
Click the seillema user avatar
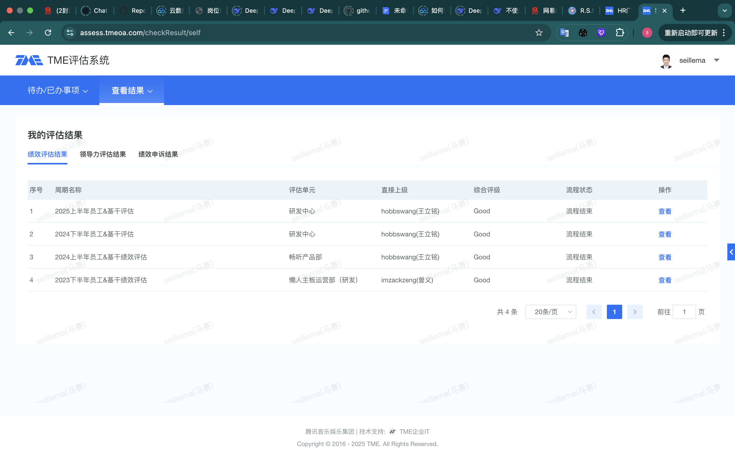[x=666, y=60]
